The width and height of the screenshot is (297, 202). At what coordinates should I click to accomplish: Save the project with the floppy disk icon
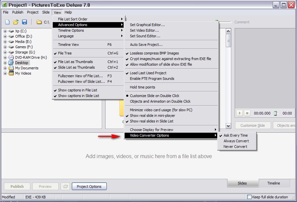(24, 22)
